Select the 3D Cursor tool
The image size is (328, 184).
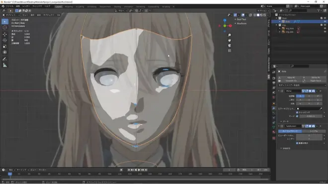click(5, 28)
